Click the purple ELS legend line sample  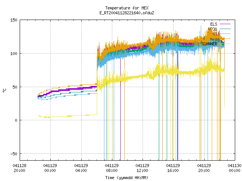pyautogui.click(x=225, y=24)
